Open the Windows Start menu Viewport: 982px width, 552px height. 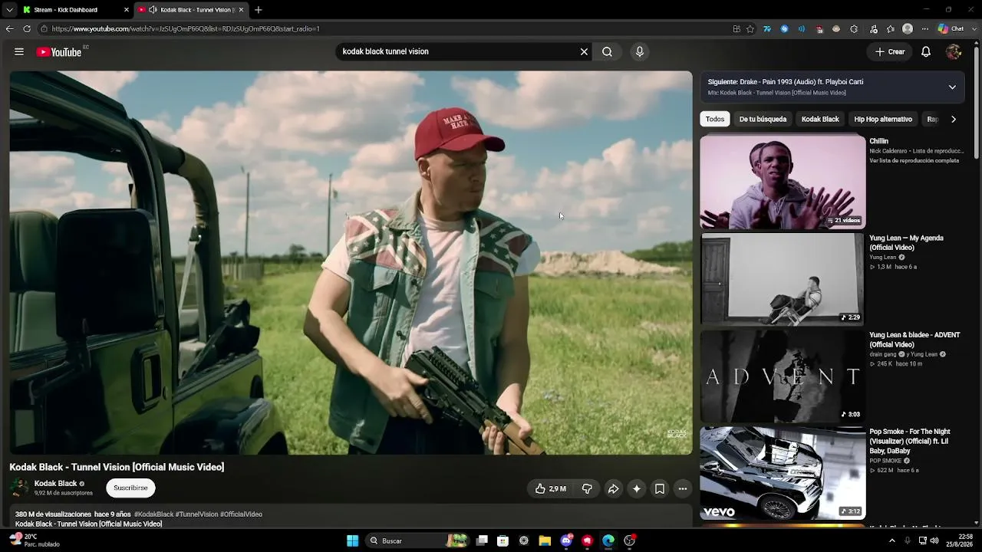click(x=352, y=540)
